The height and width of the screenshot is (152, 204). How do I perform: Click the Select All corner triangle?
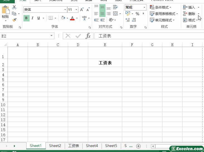pyautogui.click(x=5, y=45)
